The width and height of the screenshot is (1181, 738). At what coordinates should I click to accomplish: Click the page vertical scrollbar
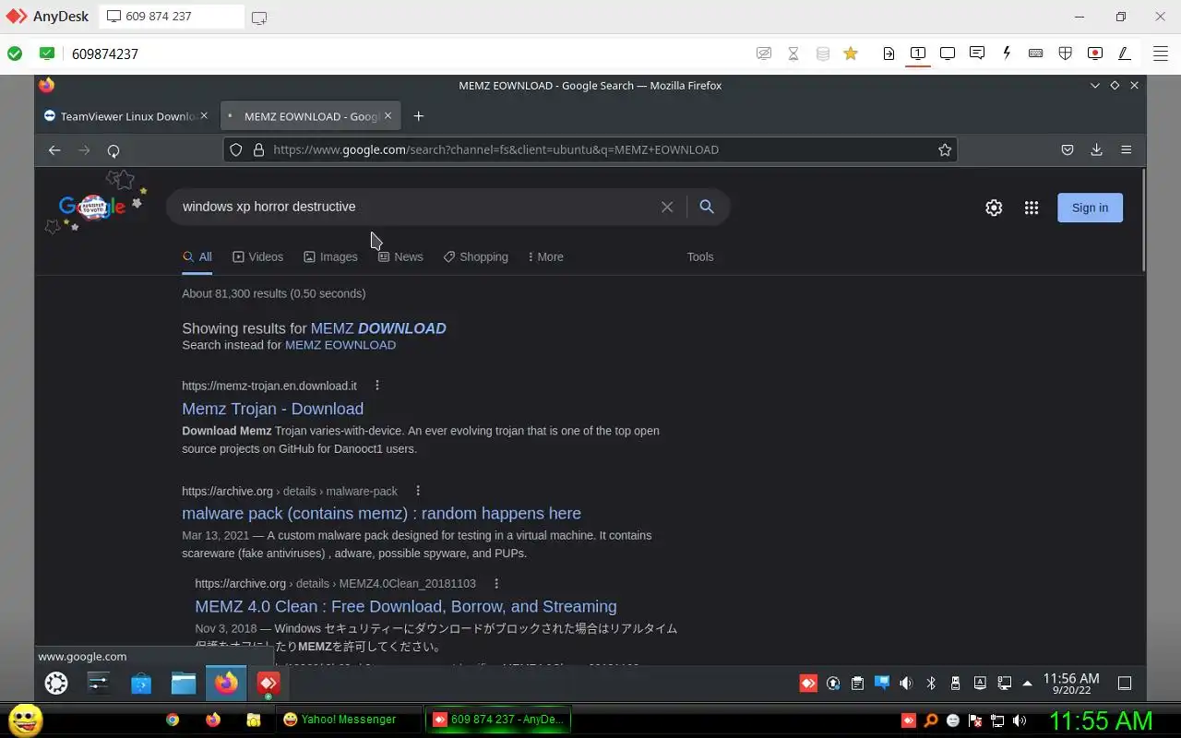(1143, 221)
